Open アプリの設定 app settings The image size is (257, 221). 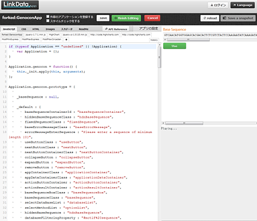[x=149, y=28]
